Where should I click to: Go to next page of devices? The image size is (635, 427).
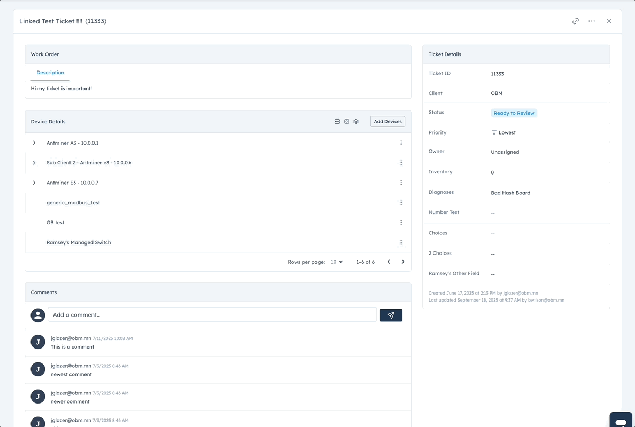pyautogui.click(x=403, y=262)
